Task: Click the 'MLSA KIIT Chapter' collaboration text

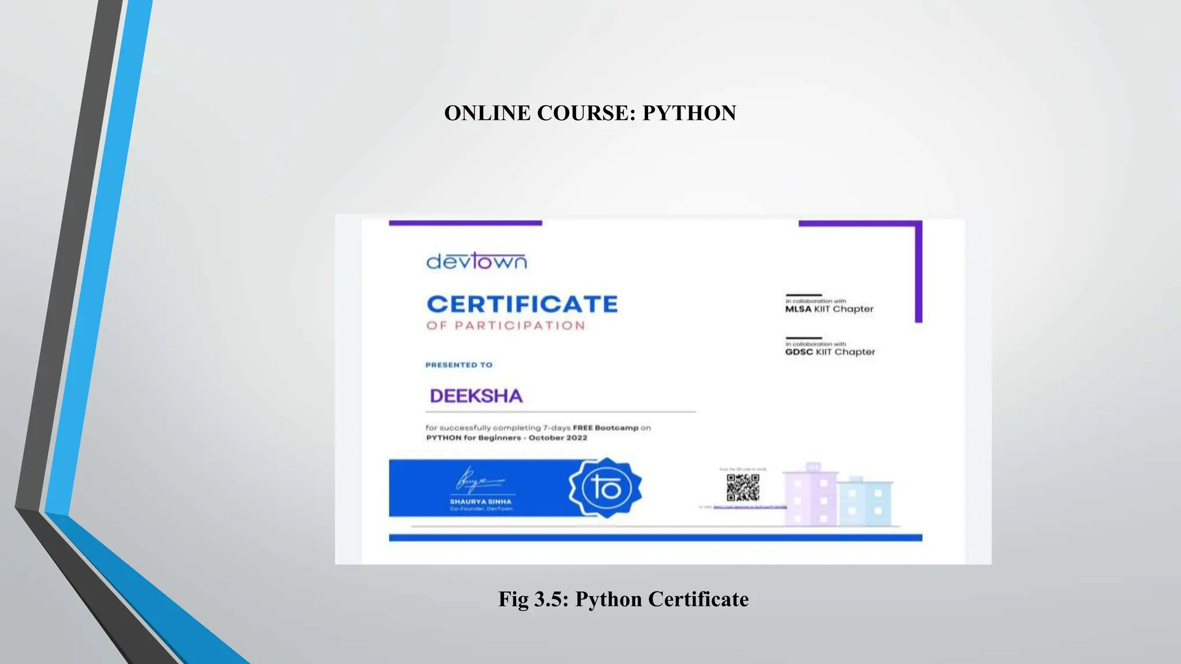Action: click(x=829, y=309)
